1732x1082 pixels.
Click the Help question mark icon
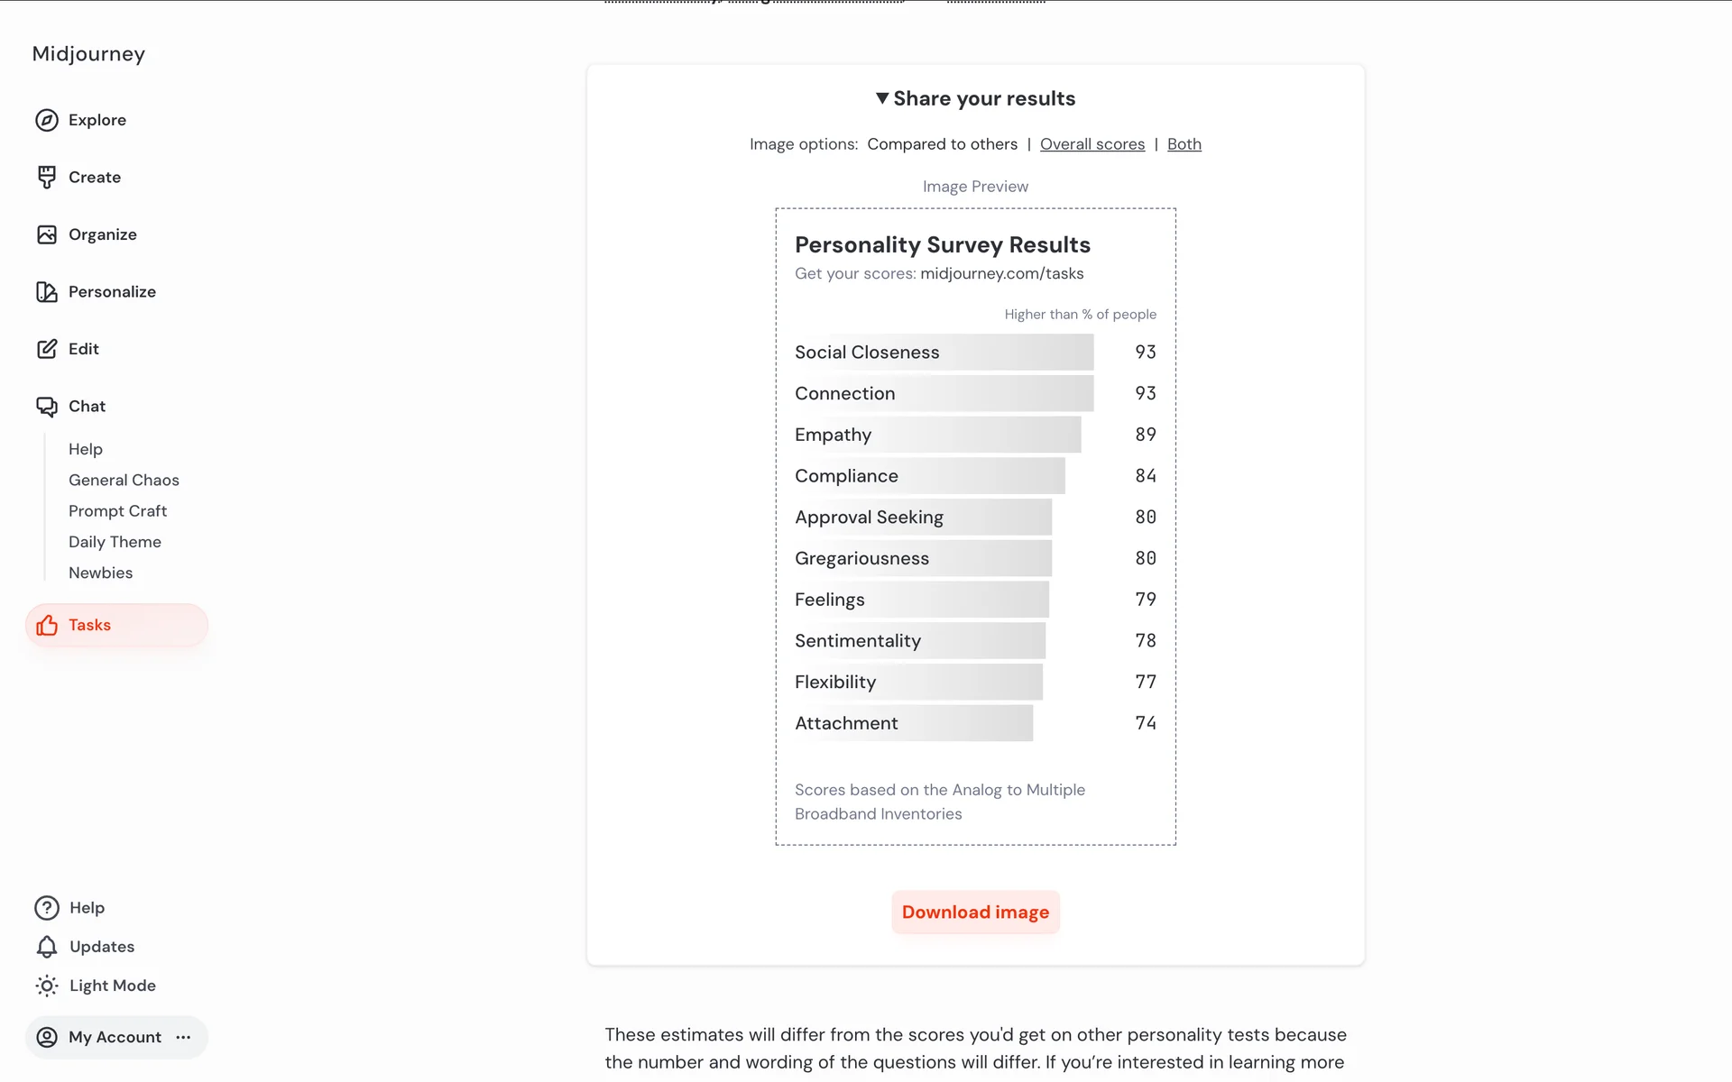point(47,908)
